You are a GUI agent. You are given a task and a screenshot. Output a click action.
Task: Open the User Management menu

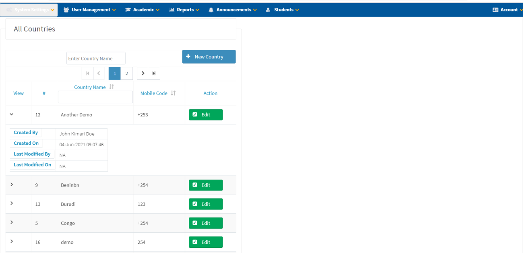point(90,10)
